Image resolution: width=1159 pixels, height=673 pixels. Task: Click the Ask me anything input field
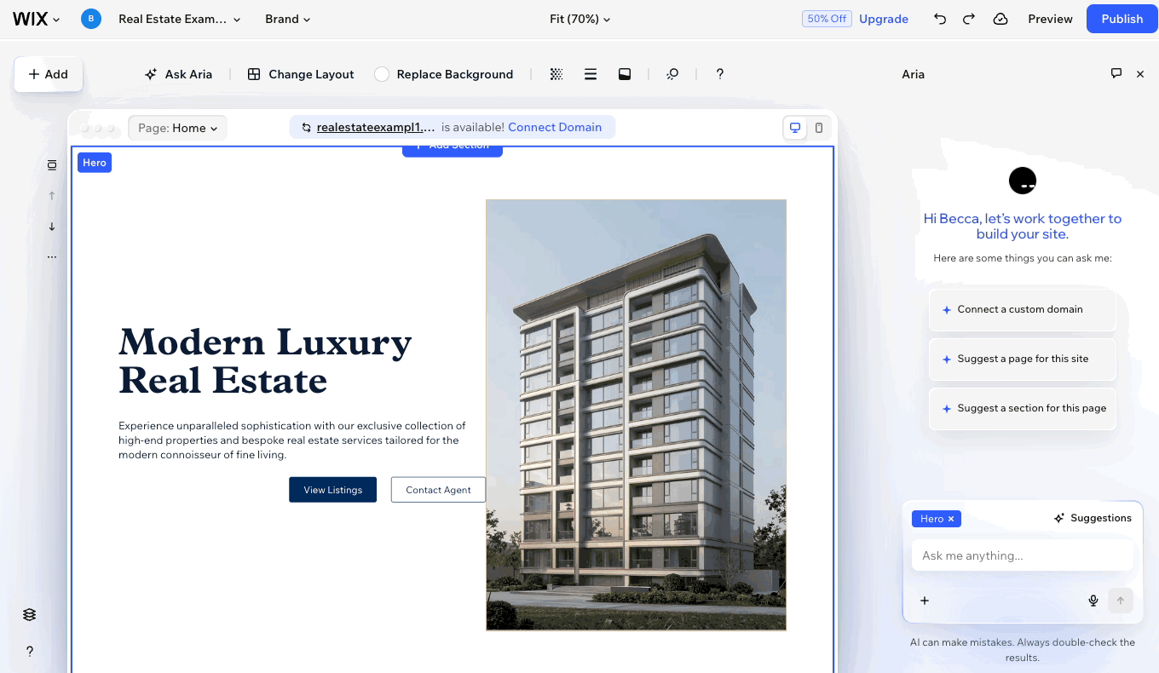click(1021, 555)
